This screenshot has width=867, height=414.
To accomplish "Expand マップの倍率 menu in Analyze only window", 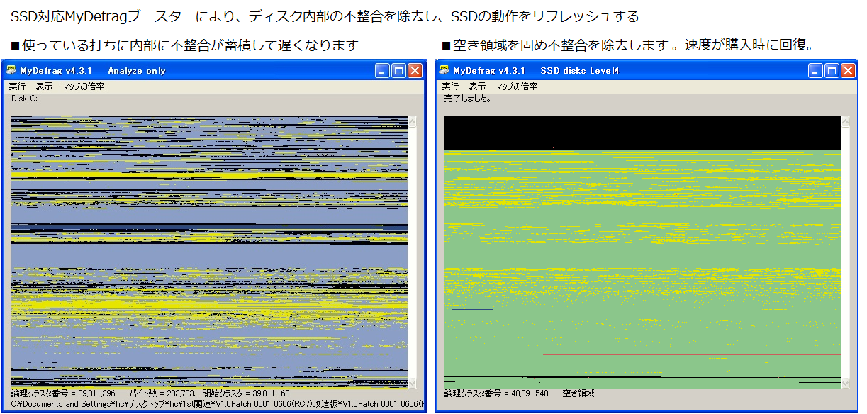I will click(83, 86).
